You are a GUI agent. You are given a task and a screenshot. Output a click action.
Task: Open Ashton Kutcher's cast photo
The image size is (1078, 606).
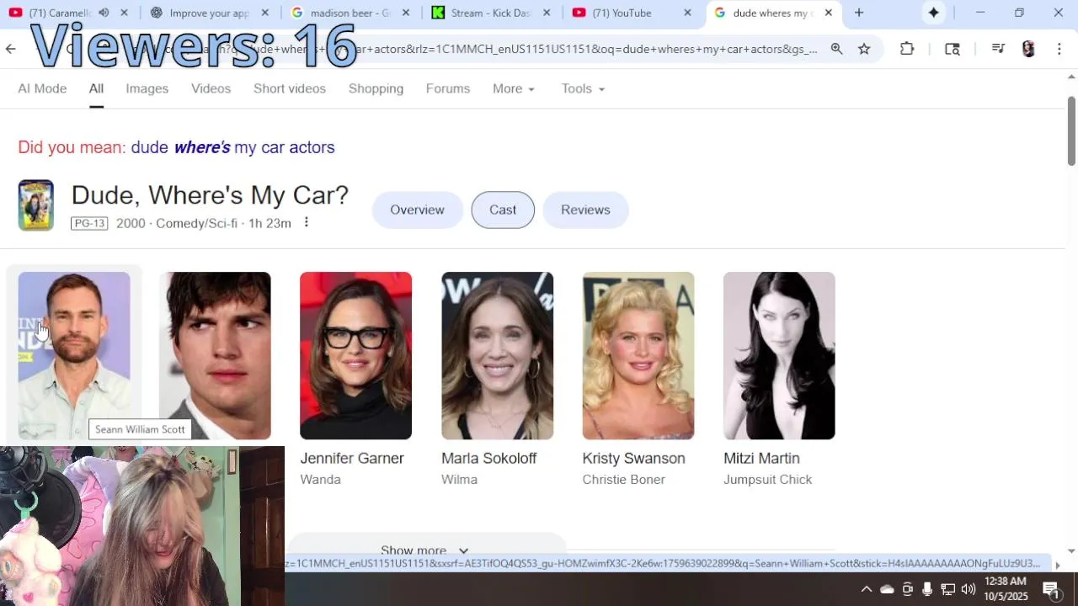tap(215, 355)
